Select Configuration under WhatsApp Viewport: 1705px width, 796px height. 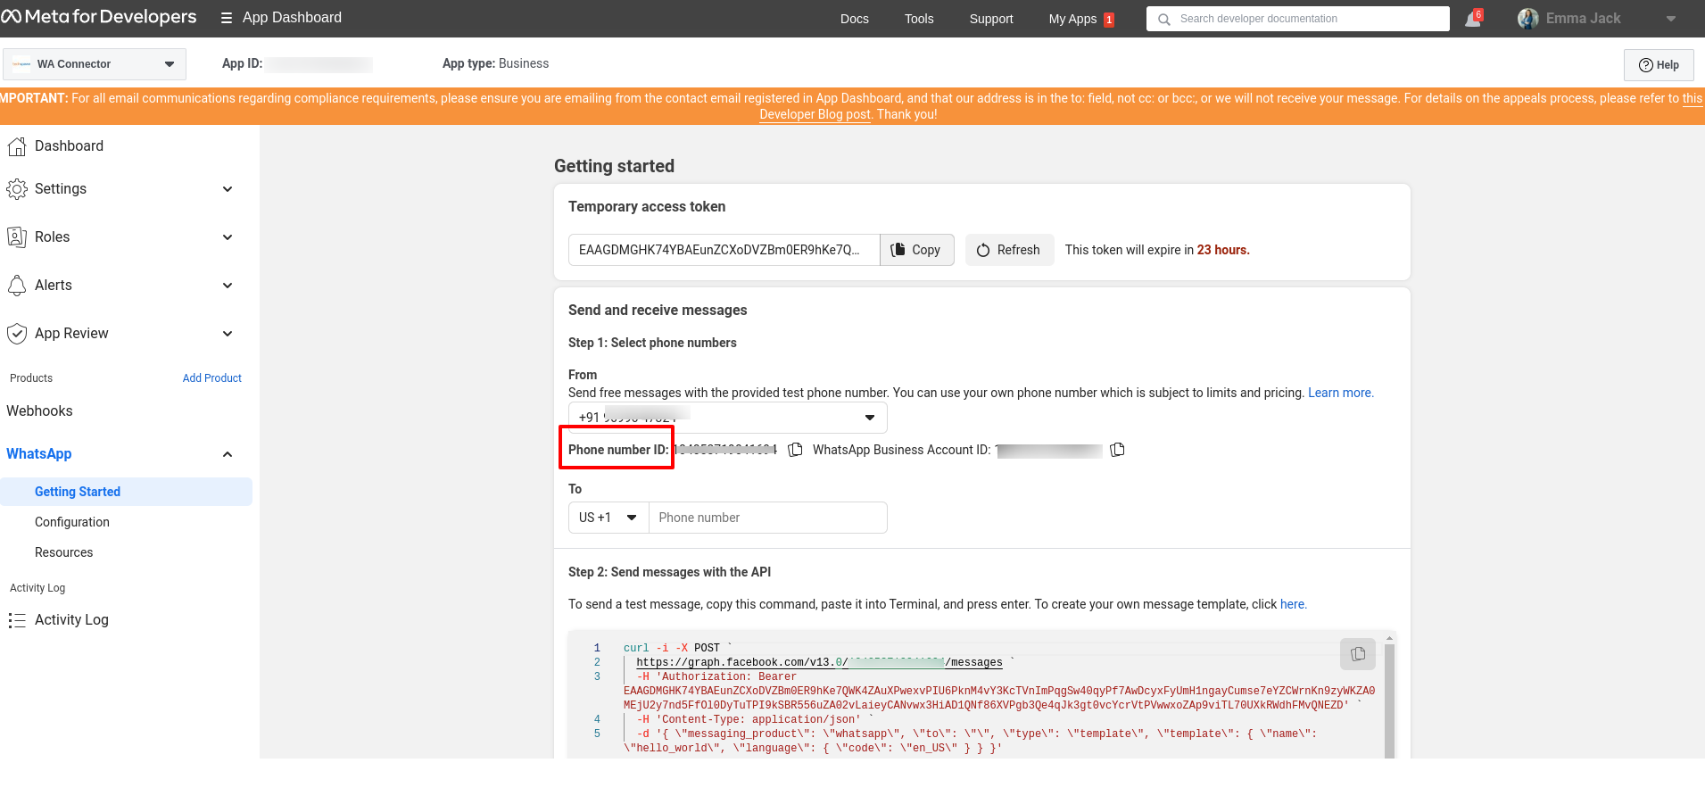(72, 522)
